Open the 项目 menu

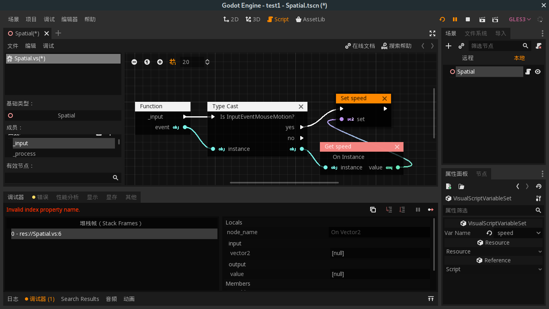point(31,19)
